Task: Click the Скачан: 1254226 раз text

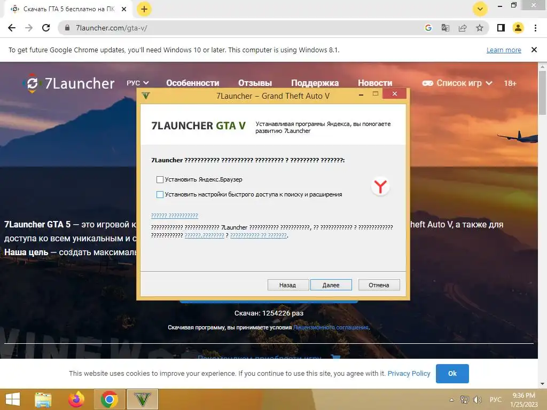Action: click(x=269, y=313)
